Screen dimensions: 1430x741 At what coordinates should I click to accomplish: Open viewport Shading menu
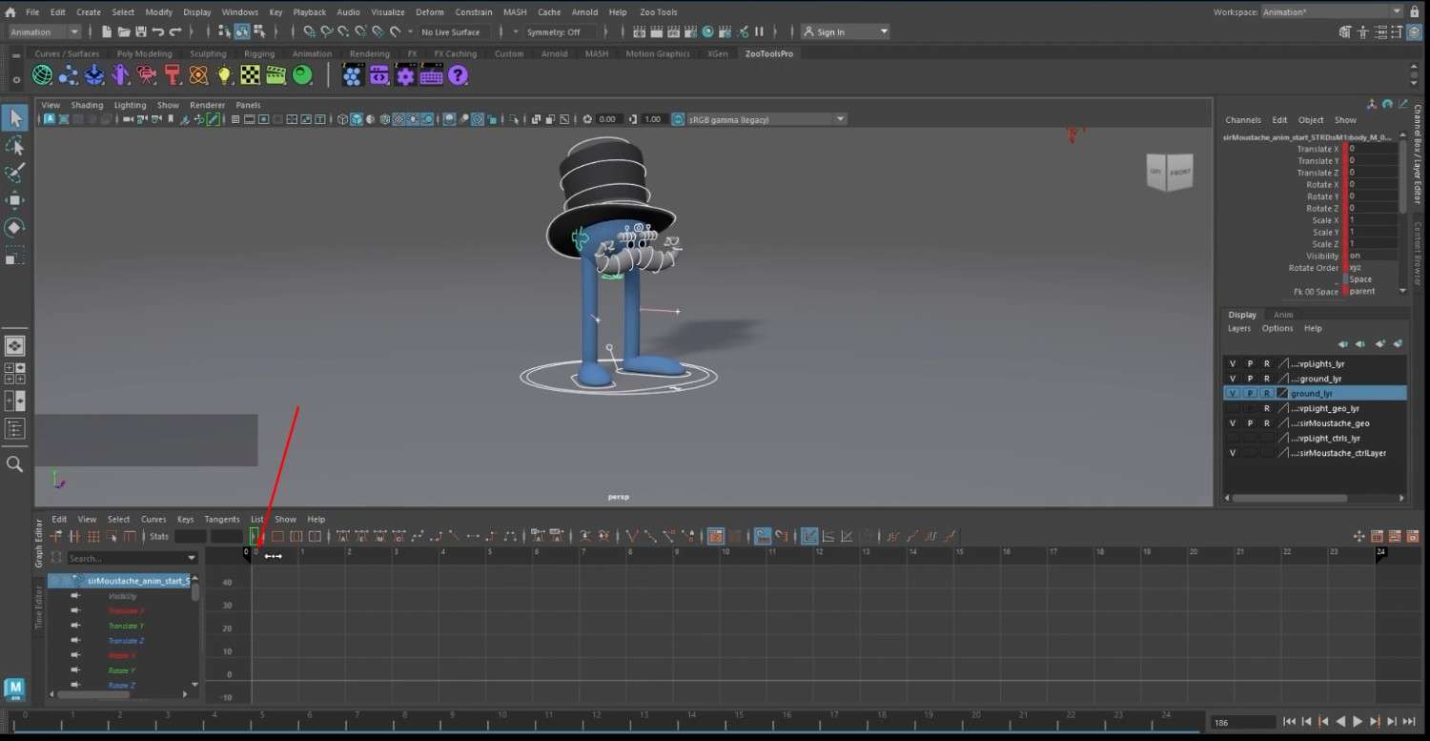87,105
